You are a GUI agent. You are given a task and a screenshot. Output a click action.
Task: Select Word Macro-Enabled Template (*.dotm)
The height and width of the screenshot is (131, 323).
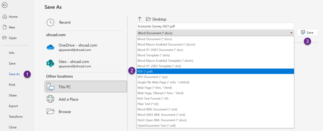click(215, 60)
